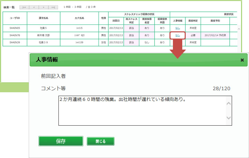Click the name 新木場 太郎

point(44,35)
